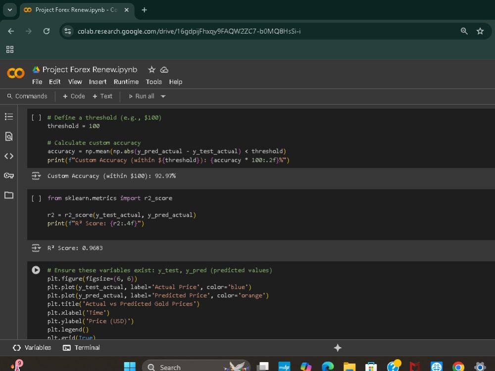
Task: Open the table of contents sidebar
Action: (9, 117)
